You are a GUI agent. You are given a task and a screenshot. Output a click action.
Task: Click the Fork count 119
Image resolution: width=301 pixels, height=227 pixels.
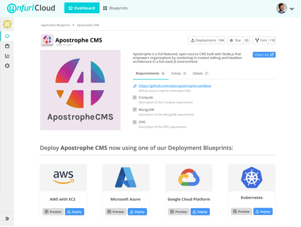[x=272, y=40]
